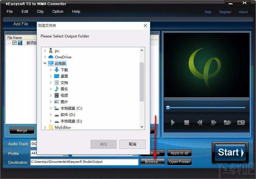Screen dimensions: 256x179
Task: Click the 音乐 music note icon
Action: pyautogui.click(x=57, y=89)
